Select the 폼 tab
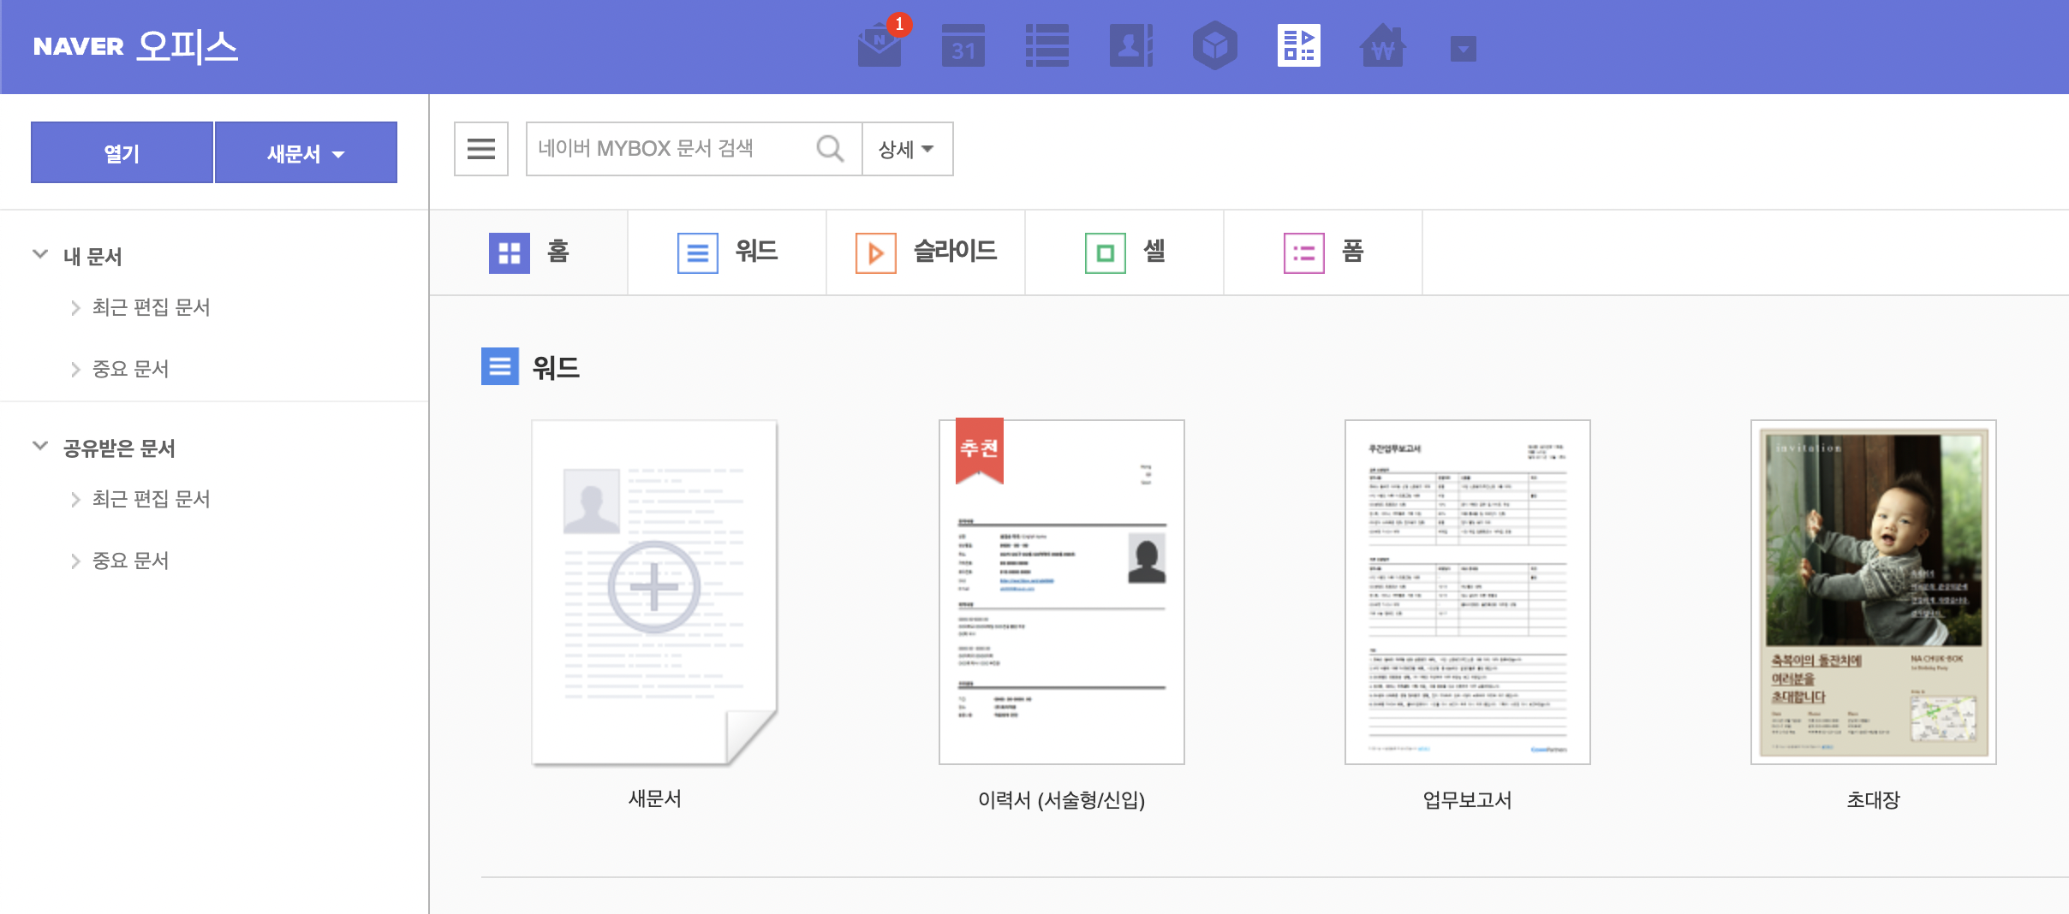Image resolution: width=2069 pixels, height=914 pixels. (1323, 252)
